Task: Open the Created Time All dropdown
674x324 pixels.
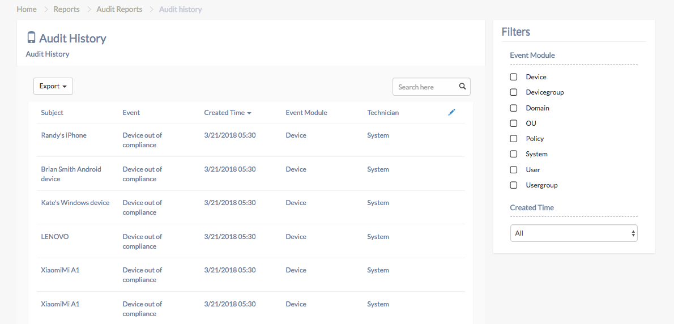Action: pyautogui.click(x=574, y=233)
